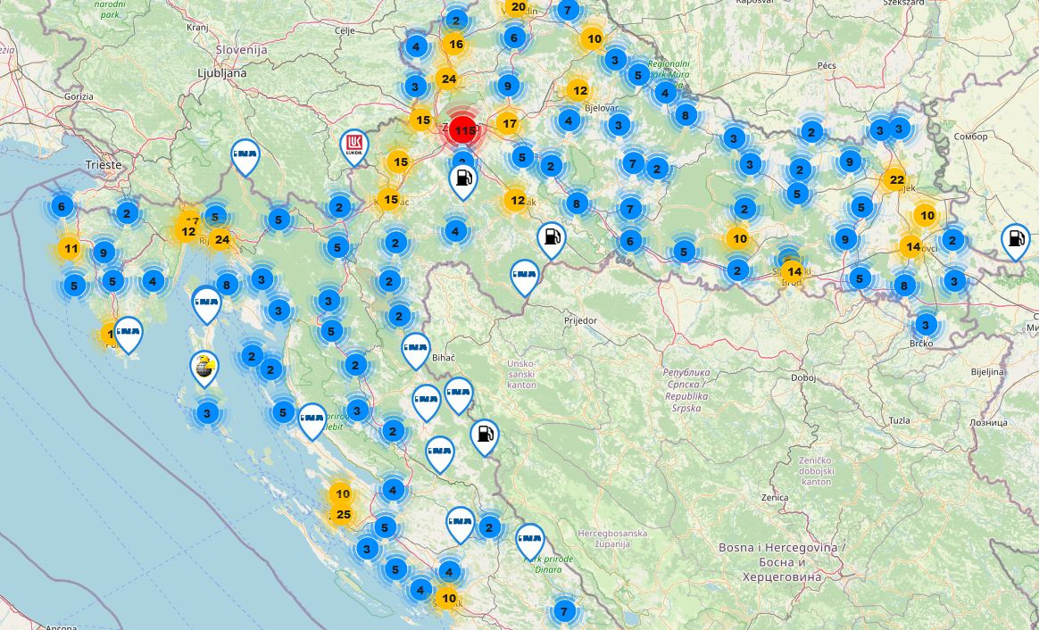The image size is (1039, 630).
Task: Open the INA marker south of Ljubljana
Action: pos(245,155)
